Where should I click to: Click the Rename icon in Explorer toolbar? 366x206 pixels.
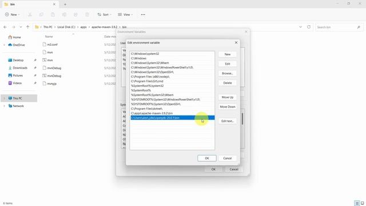[x=64, y=15]
